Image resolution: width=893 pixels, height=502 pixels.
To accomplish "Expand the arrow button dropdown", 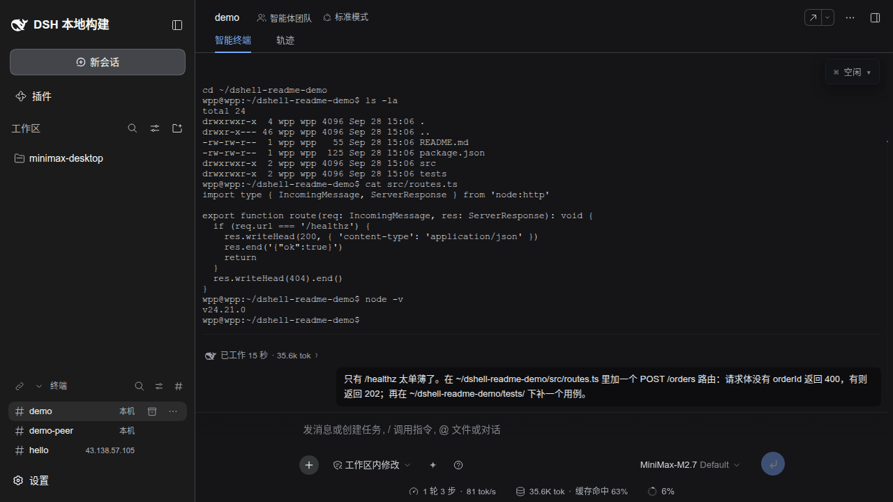I will 828,17.
